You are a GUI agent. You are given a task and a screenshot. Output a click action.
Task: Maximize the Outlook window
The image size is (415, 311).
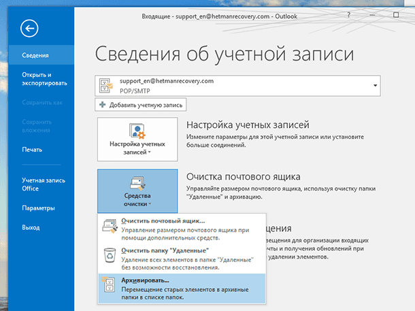click(x=396, y=15)
